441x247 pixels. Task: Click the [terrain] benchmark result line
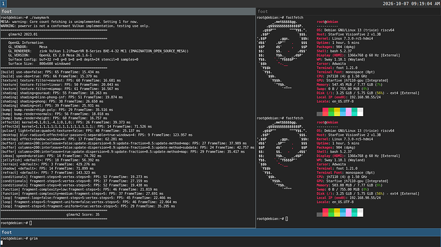click(x=48, y=164)
